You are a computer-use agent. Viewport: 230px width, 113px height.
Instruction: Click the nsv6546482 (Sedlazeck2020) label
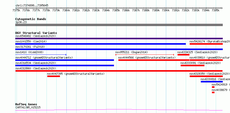36,36
